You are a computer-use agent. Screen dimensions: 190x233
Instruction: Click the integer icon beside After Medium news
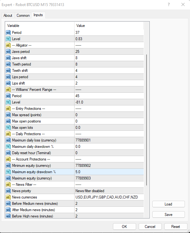(x=8, y=210)
